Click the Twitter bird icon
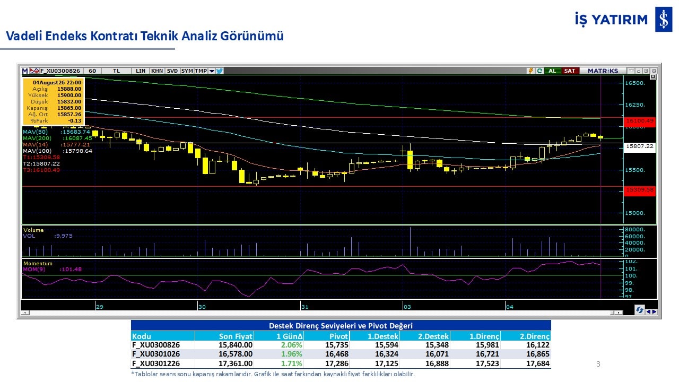The height and width of the screenshot is (382, 679). 219,71
